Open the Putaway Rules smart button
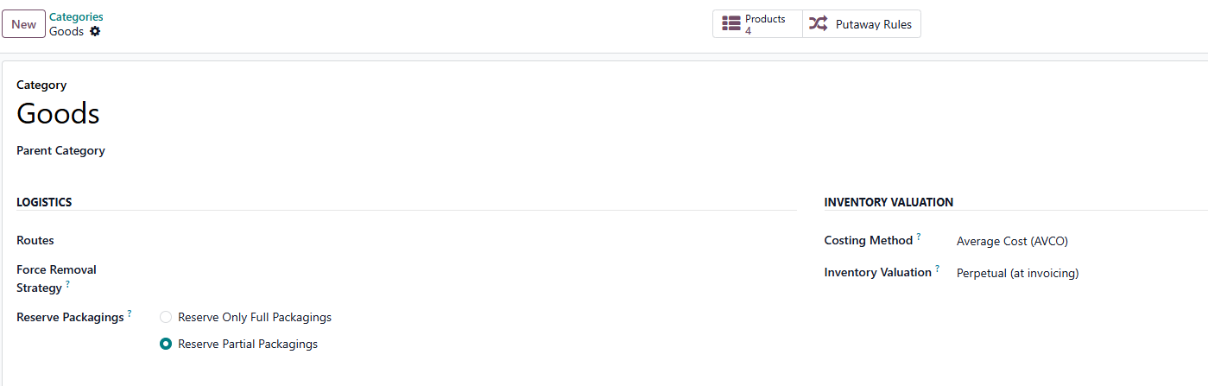The image size is (1208, 386). pyautogui.click(x=862, y=24)
